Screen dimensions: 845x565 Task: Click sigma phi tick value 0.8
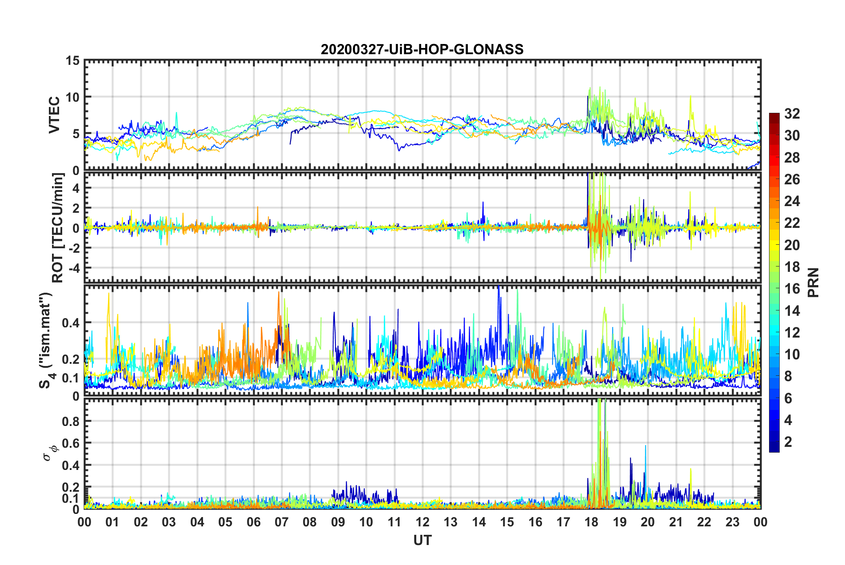coord(71,421)
